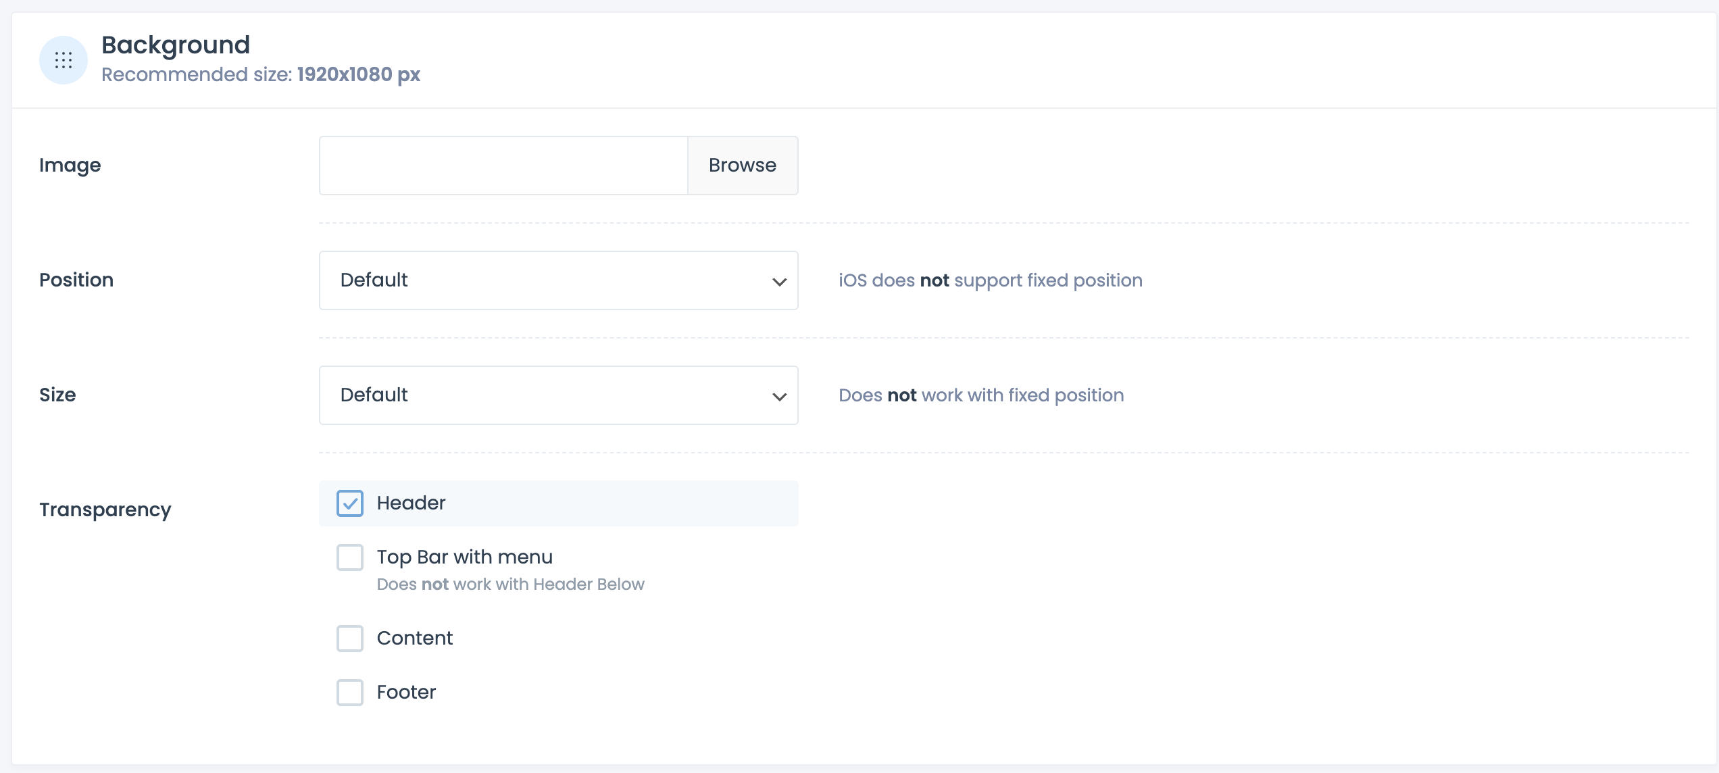The image size is (1719, 773).
Task: Click the dotted grid Background icon
Action: point(63,60)
